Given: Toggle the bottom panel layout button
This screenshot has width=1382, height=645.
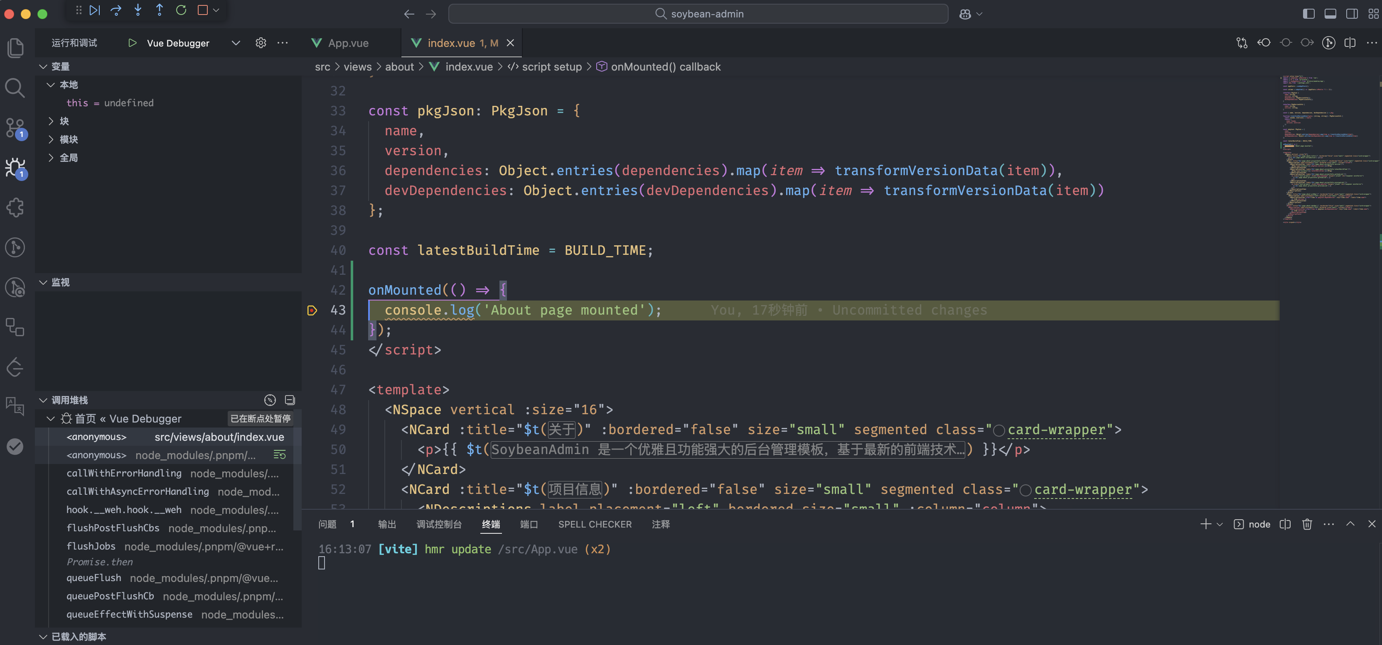Looking at the screenshot, I should point(1330,14).
